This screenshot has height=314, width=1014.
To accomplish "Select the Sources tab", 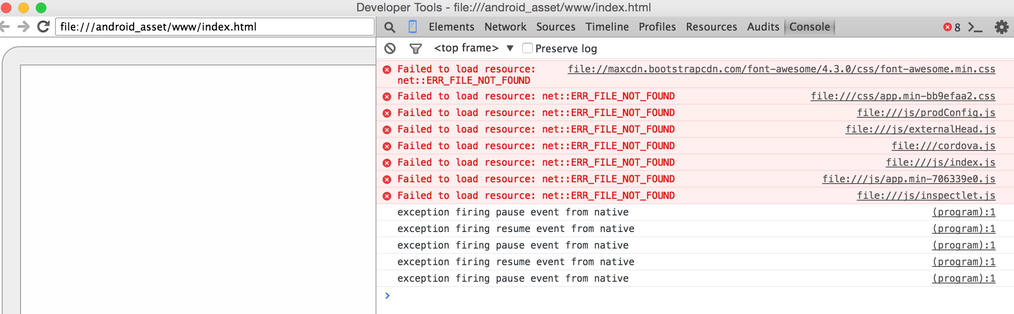I will 555,27.
